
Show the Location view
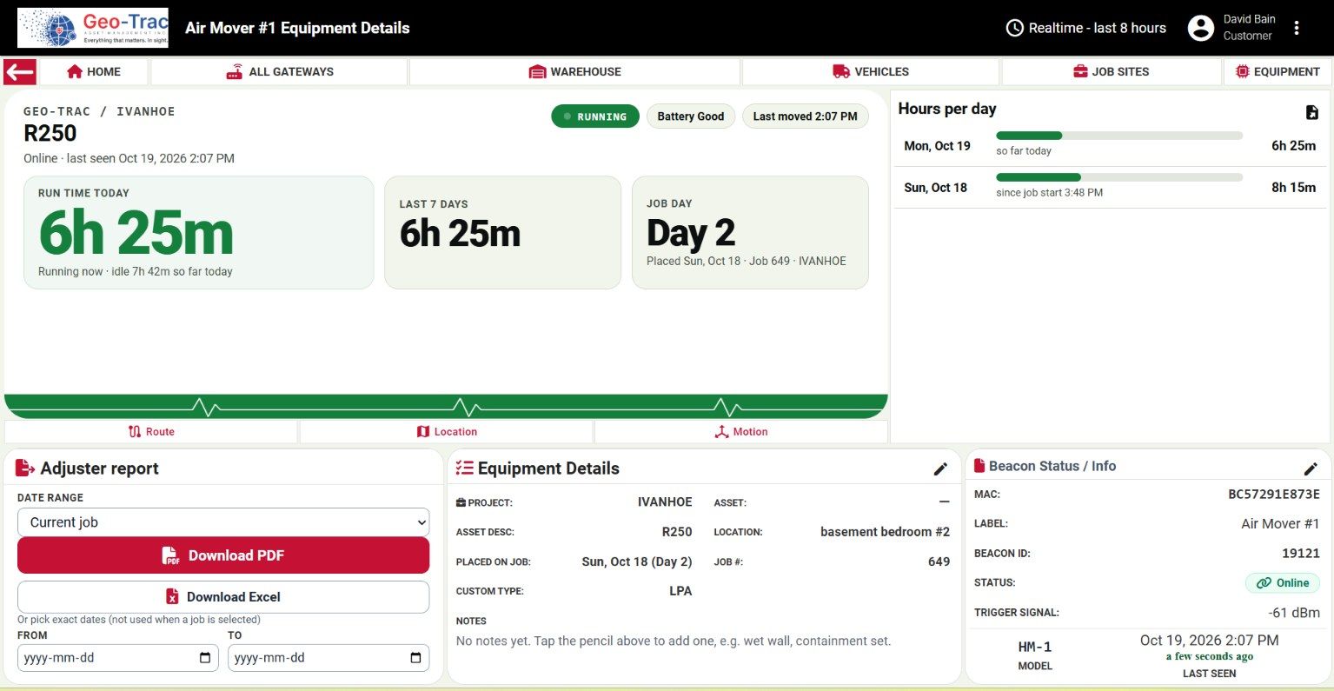tap(447, 431)
